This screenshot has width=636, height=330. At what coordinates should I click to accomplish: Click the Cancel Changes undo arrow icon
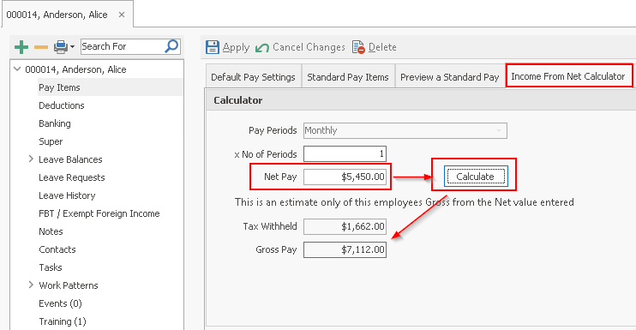coord(262,48)
